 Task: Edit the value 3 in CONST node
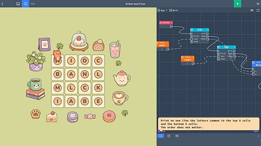pos(187,64)
